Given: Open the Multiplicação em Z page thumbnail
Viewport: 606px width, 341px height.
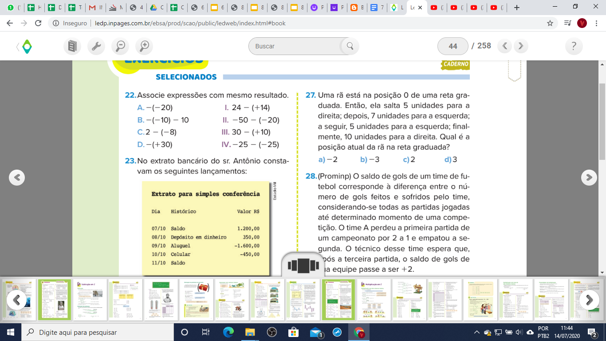Looking at the screenshot, I should 374,300.
